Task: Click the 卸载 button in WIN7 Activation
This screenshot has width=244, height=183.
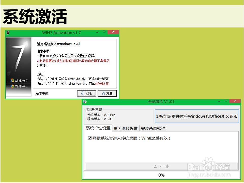Action: [x=107, y=93]
